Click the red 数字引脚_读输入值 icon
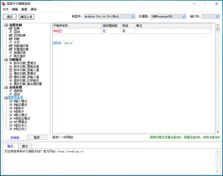Image resolution: width=223 pixels, height=176 pixels. pyautogui.click(x=11, y=70)
